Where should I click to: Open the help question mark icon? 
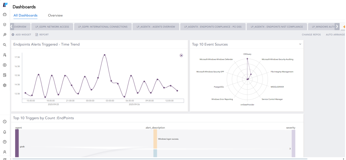tap(5, 142)
